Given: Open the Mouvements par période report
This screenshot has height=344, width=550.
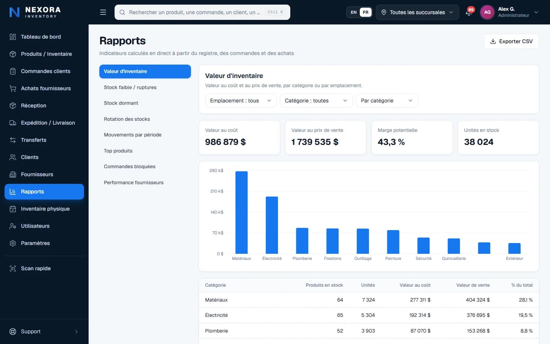Looking at the screenshot, I should [145, 135].
